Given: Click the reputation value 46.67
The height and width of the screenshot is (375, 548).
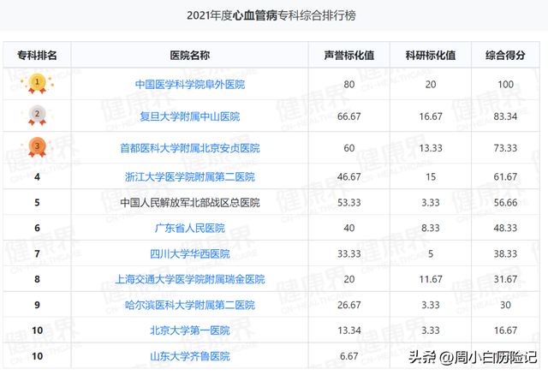Looking at the screenshot, I should pos(349,177).
